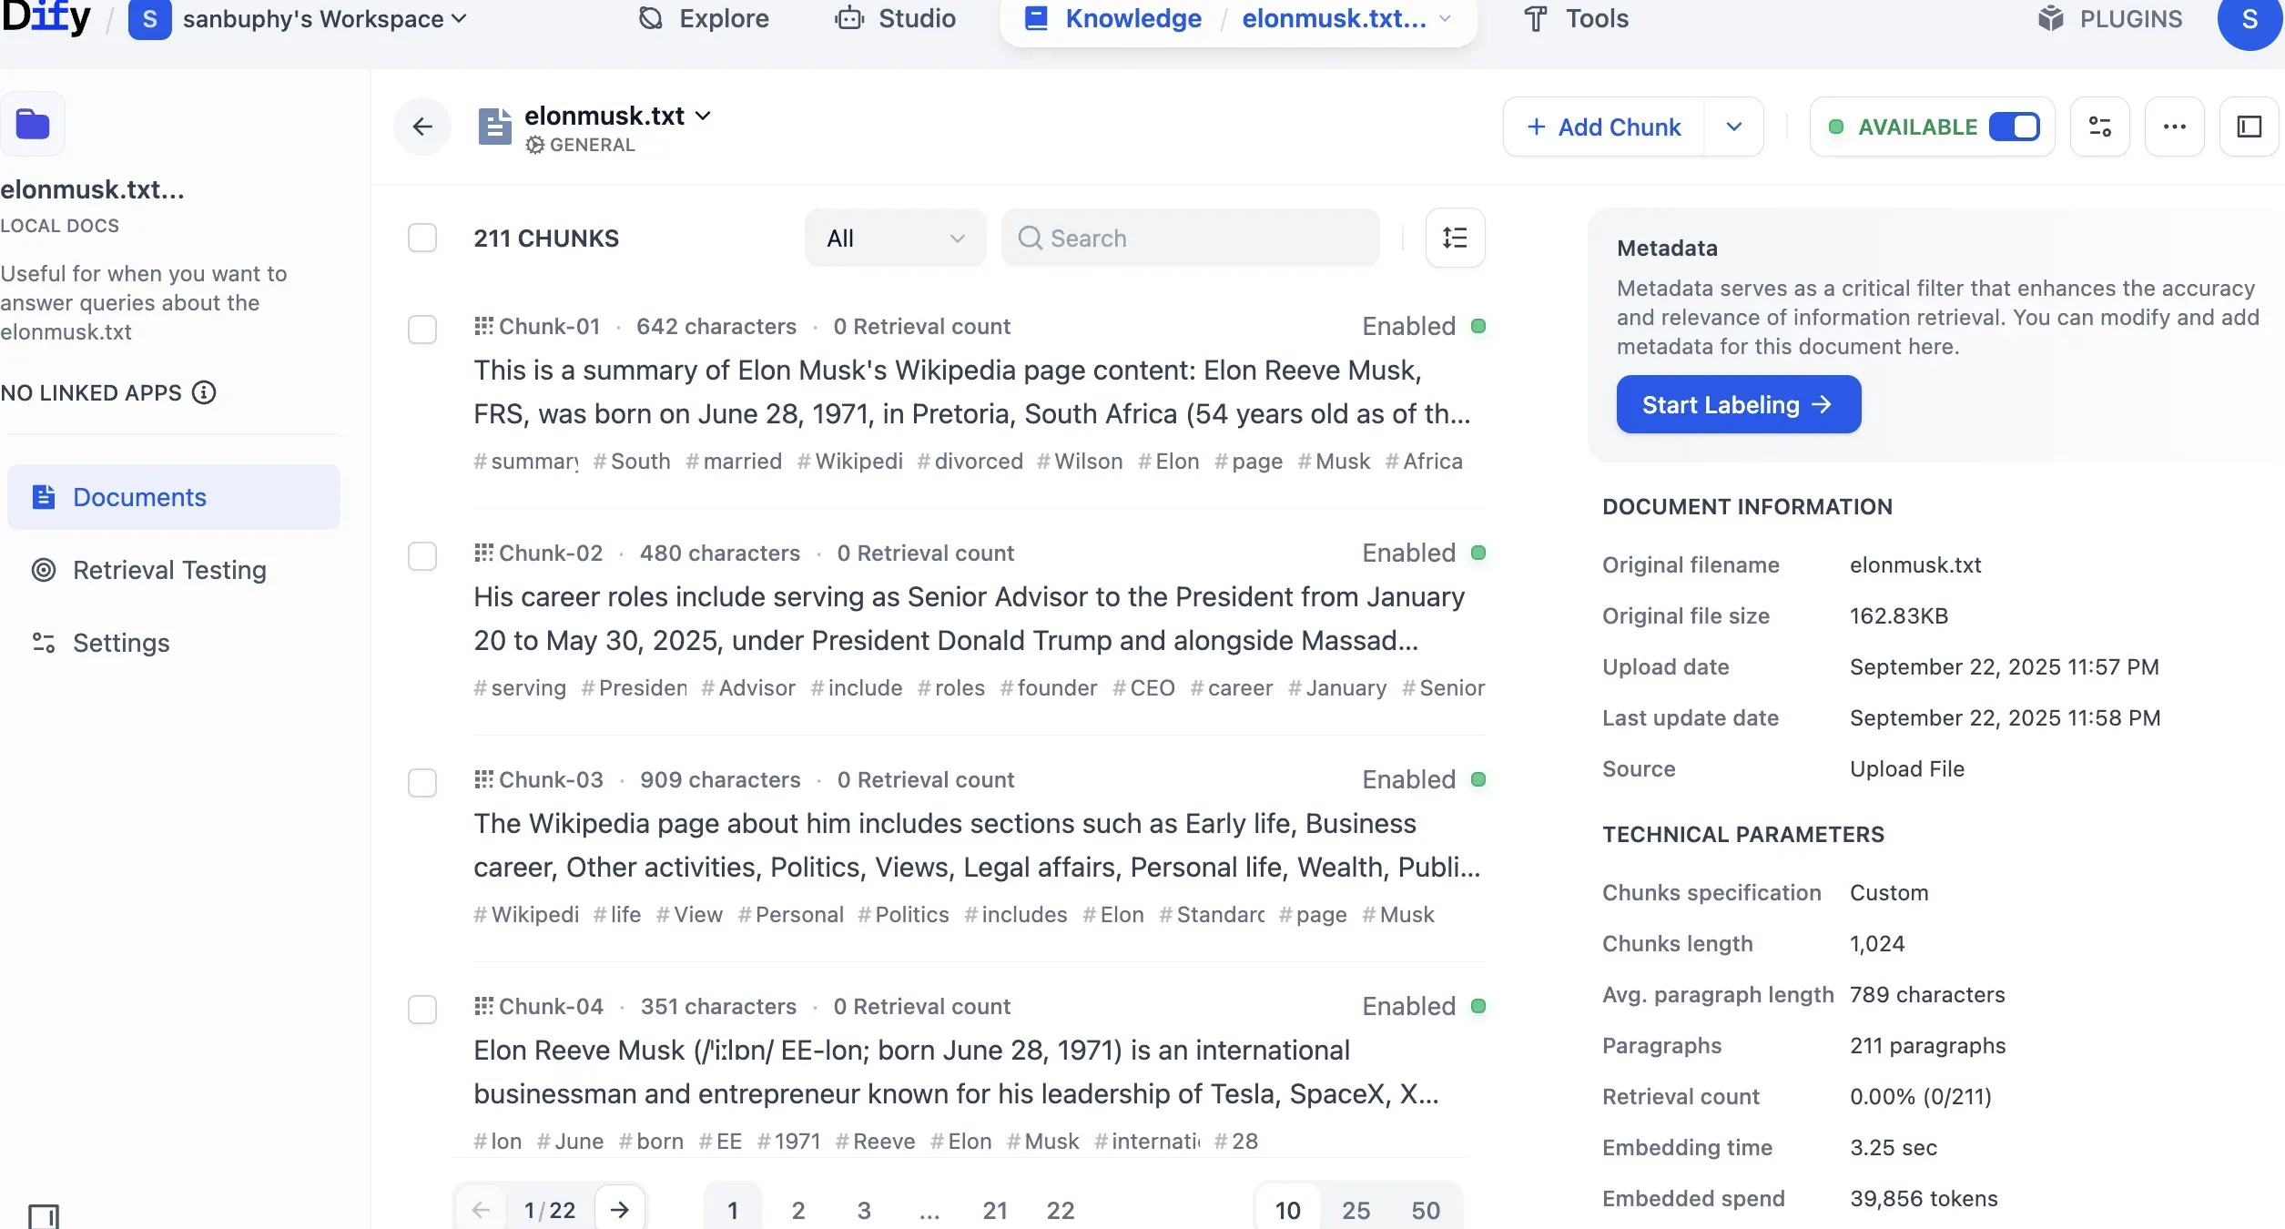This screenshot has width=2285, height=1229.
Task: Click the Chunk-04 grid handle icon
Action: tap(483, 1006)
